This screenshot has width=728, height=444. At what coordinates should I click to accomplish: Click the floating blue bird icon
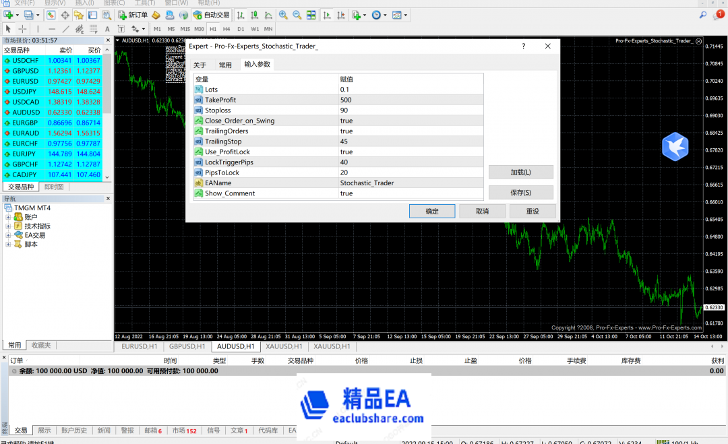click(675, 147)
